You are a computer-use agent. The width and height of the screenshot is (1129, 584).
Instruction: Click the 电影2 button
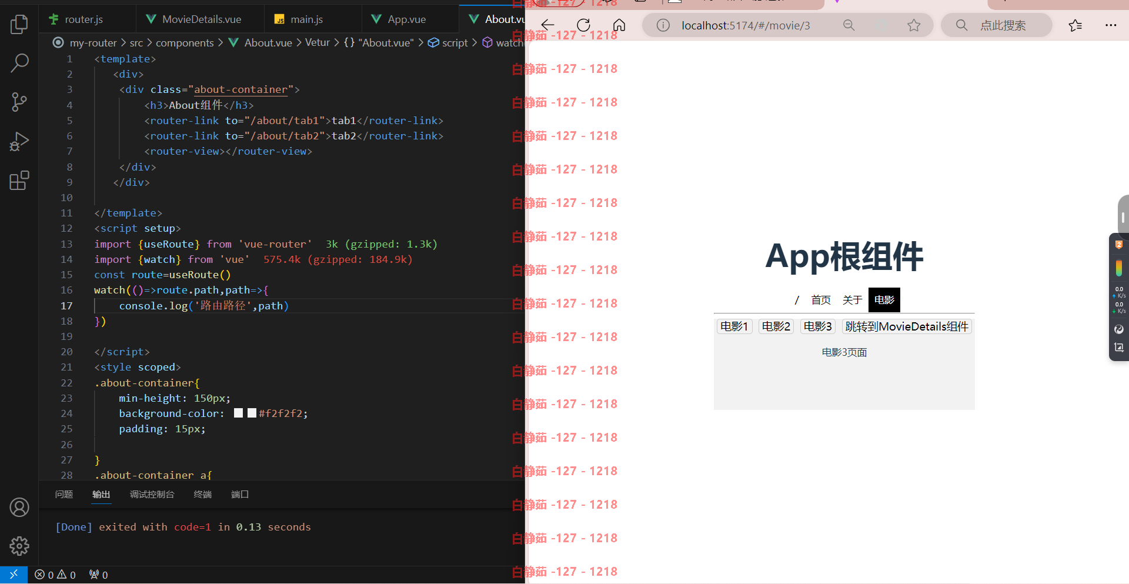click(776, 326)
